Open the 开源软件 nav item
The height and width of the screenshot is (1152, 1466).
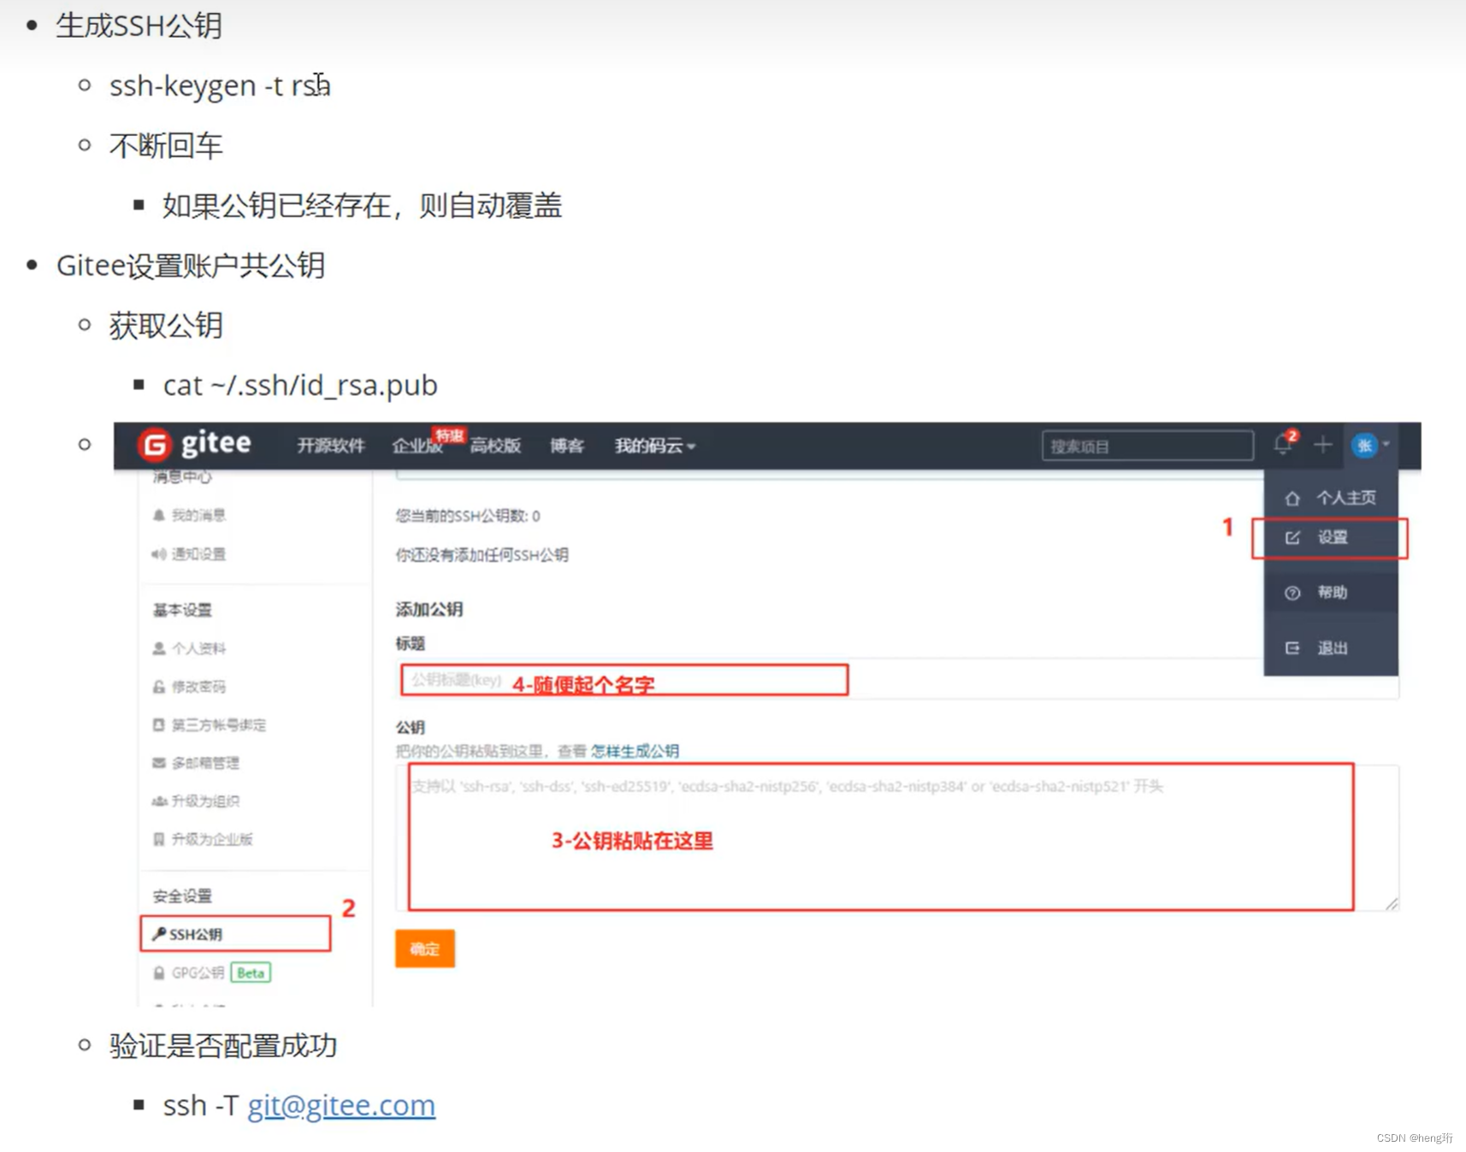pyautogui.click(x=330, y=446)
